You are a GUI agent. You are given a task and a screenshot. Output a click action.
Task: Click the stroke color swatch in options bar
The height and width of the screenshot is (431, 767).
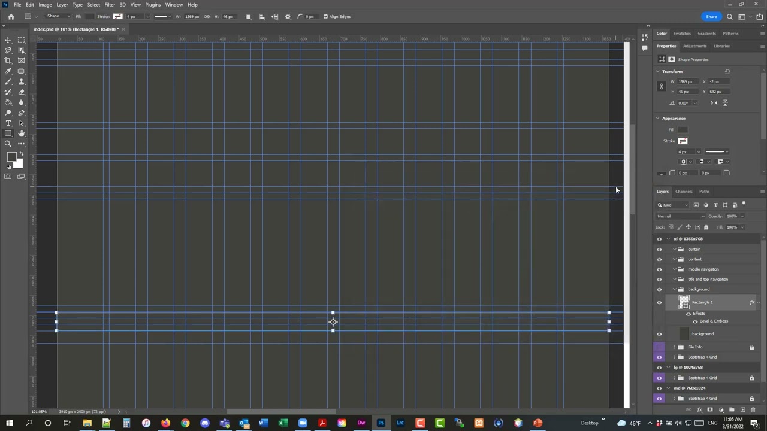(x=117, y=17)
